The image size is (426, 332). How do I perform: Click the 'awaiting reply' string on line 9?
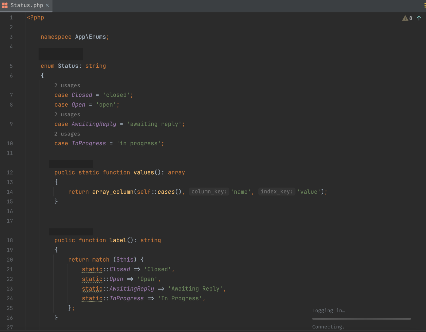(x=154, y=124)
